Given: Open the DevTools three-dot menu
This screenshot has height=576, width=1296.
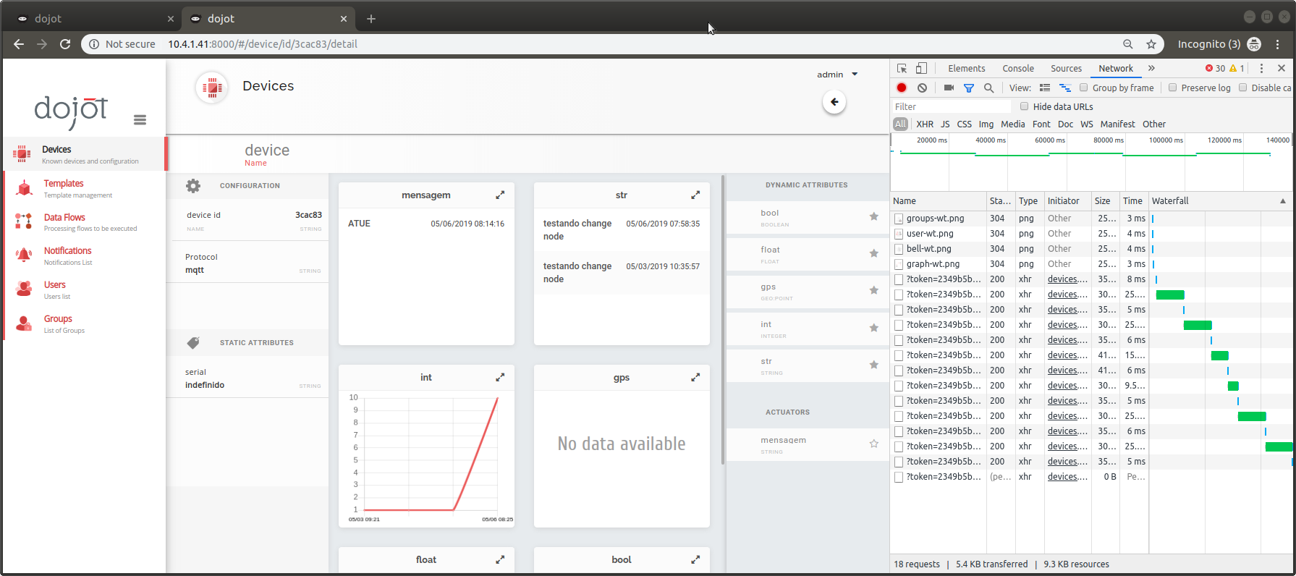Looking at the screenshot, I should pos(1261,69).
